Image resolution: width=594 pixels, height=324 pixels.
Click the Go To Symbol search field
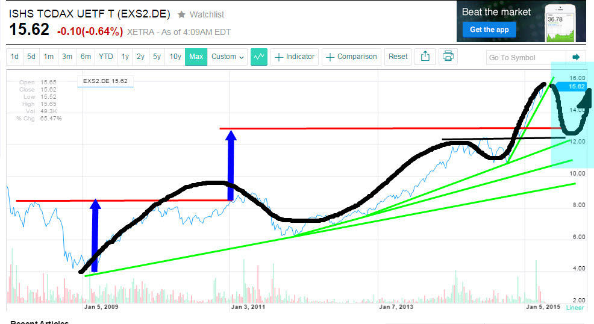click(x=524, y=57)
